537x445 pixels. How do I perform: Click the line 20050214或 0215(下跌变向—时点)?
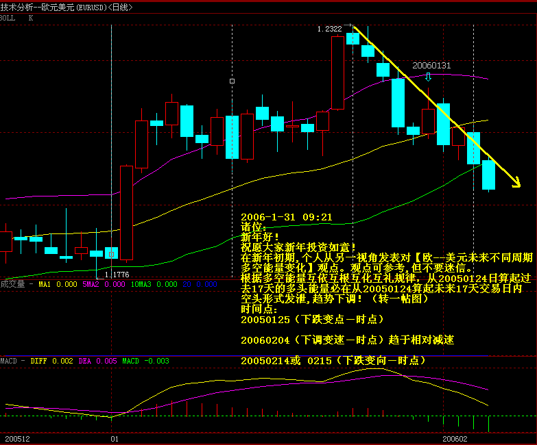click(x=333, y=360)
